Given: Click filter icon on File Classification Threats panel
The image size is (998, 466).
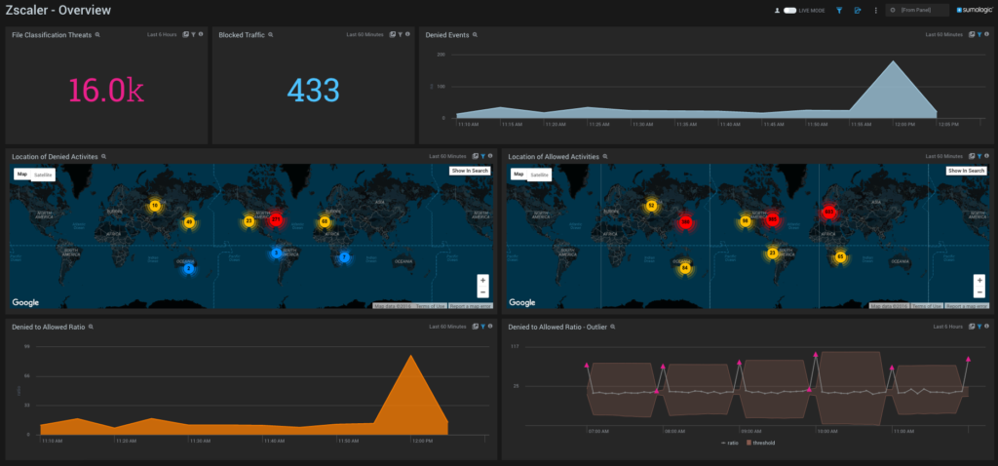Looking at the screenshot, I should tap(193, 34).
